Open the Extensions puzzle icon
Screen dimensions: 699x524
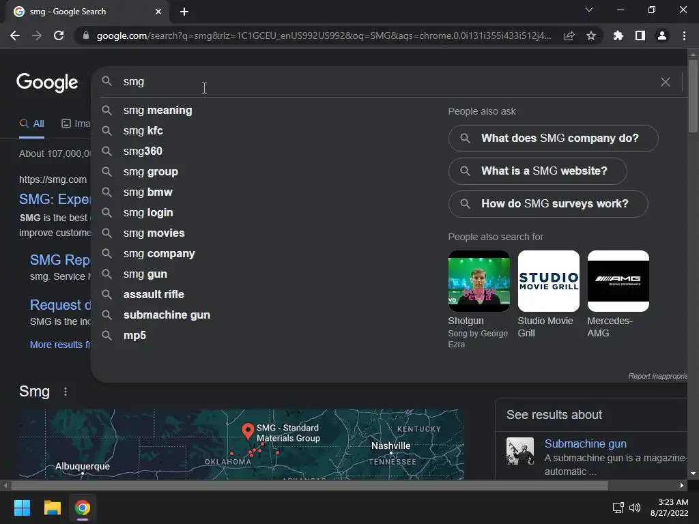(x=618, y=35)
